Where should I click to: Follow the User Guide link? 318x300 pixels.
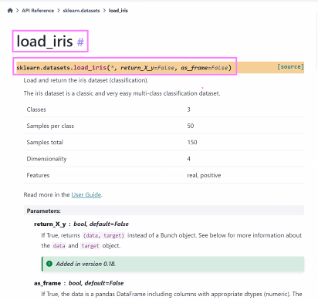(x=86, y=194)
